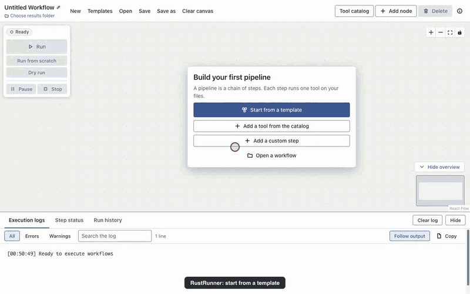Viewport: 470px width, 294px height.
Task: Click the zoom in plus icon on canvas
Action: click(431, 32)
